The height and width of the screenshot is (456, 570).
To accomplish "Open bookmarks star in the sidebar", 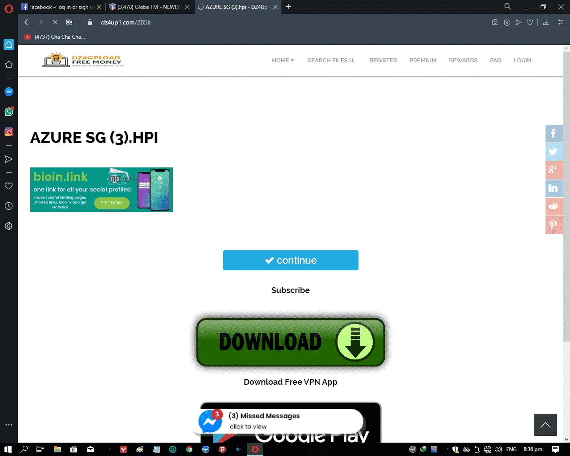I will [x=8, y=65].
